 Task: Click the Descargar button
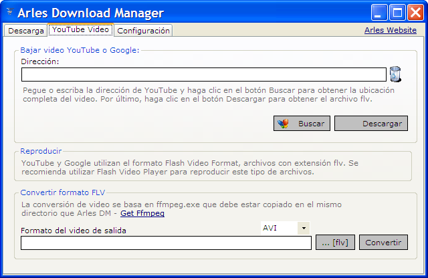tap(371, 124)
